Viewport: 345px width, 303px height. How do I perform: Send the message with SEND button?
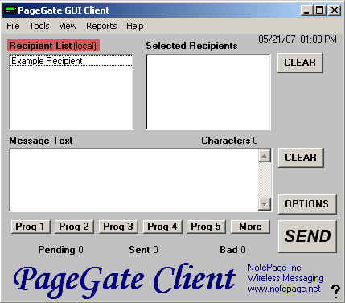pyautogui.click(x=307, y=236)
